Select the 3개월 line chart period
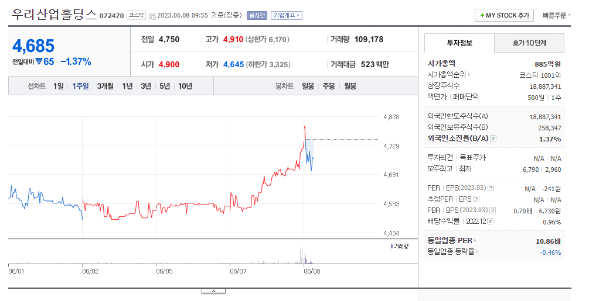589x301 pixels. pos(105,86)
